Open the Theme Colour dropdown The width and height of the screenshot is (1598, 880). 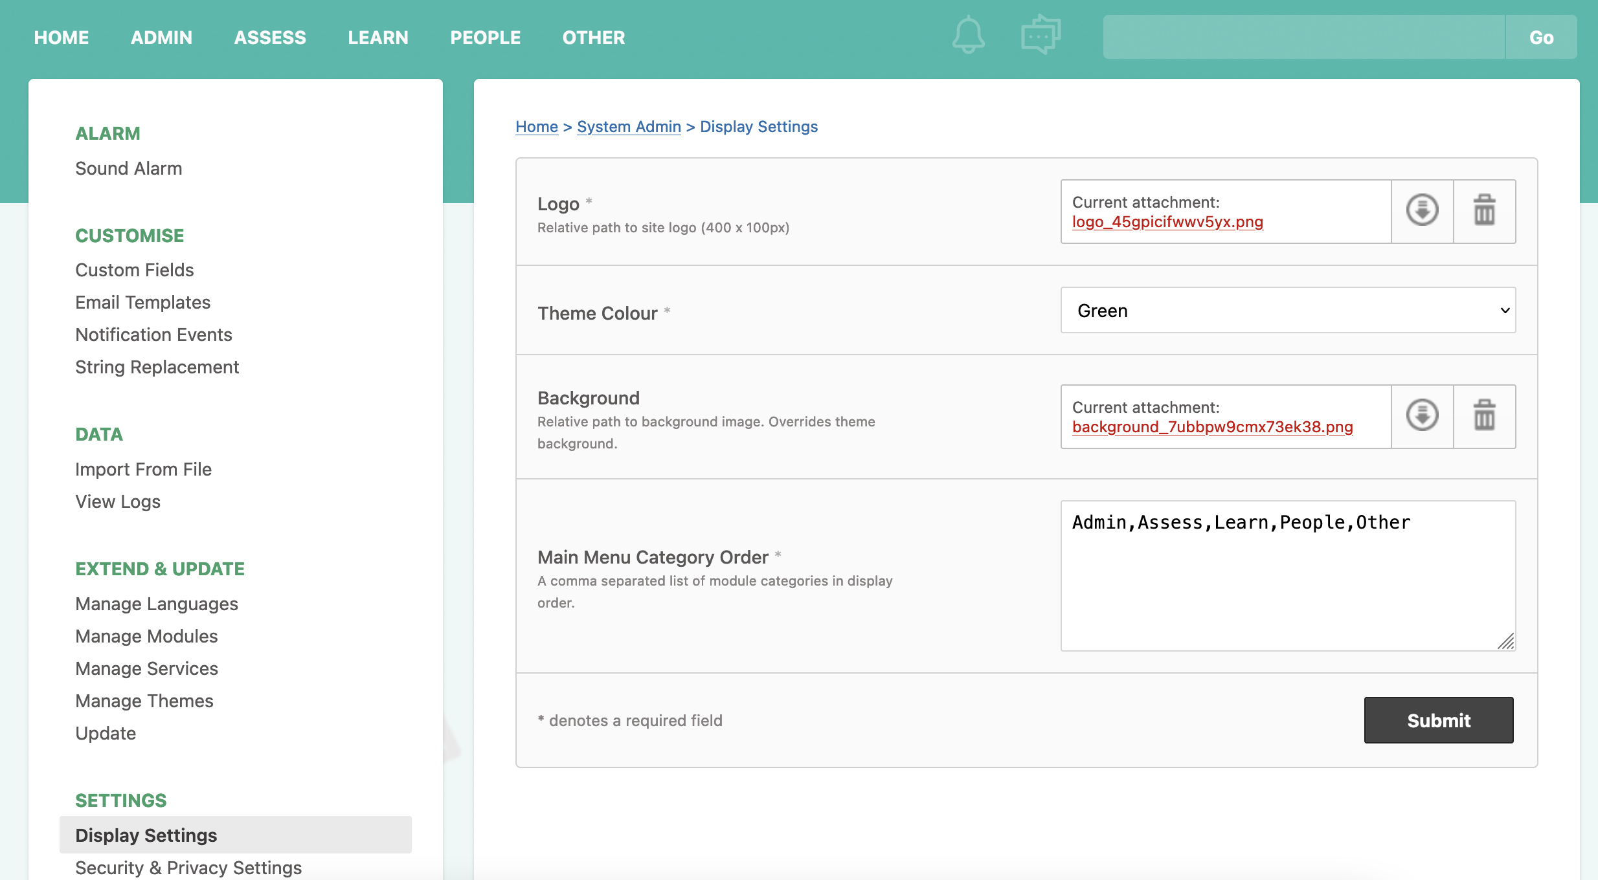(x=1288, y=311)
